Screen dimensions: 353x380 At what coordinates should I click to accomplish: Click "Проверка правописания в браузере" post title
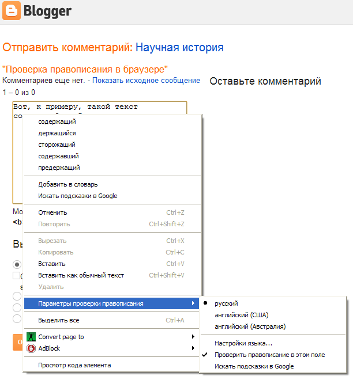click(x=85, y=69)
